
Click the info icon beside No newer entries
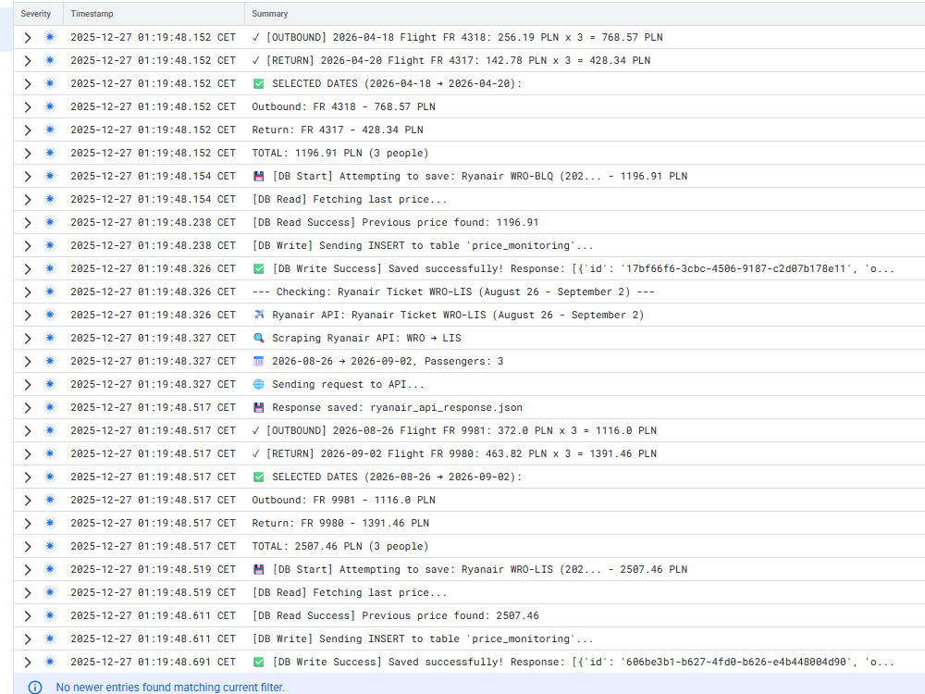tap(35, 688)
